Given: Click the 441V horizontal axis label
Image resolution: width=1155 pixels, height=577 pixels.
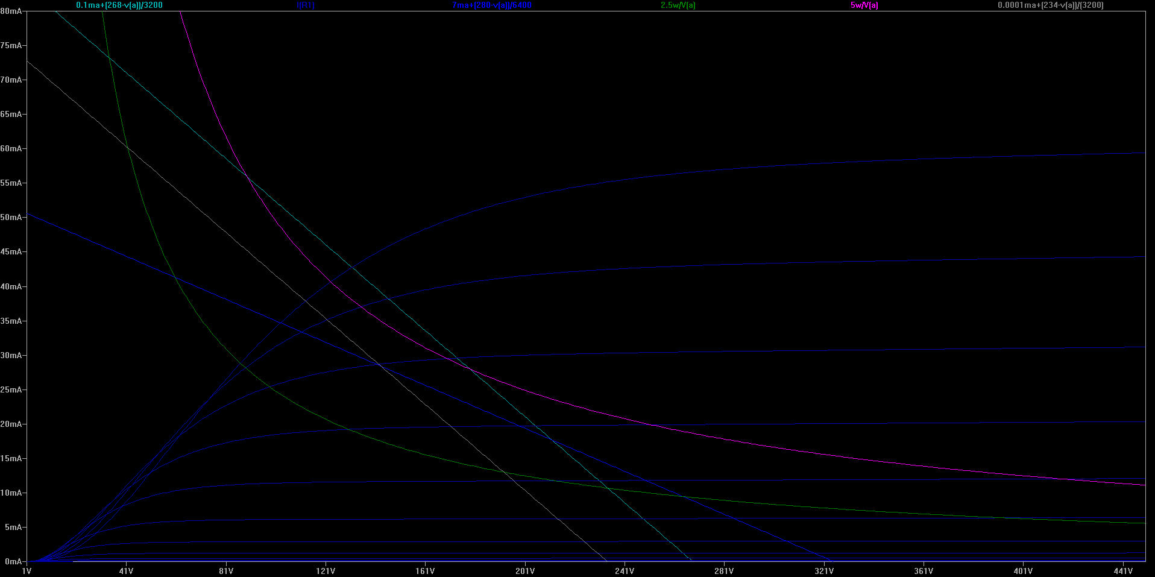Looking at the screenshot, I should (x=1123, y=570).
